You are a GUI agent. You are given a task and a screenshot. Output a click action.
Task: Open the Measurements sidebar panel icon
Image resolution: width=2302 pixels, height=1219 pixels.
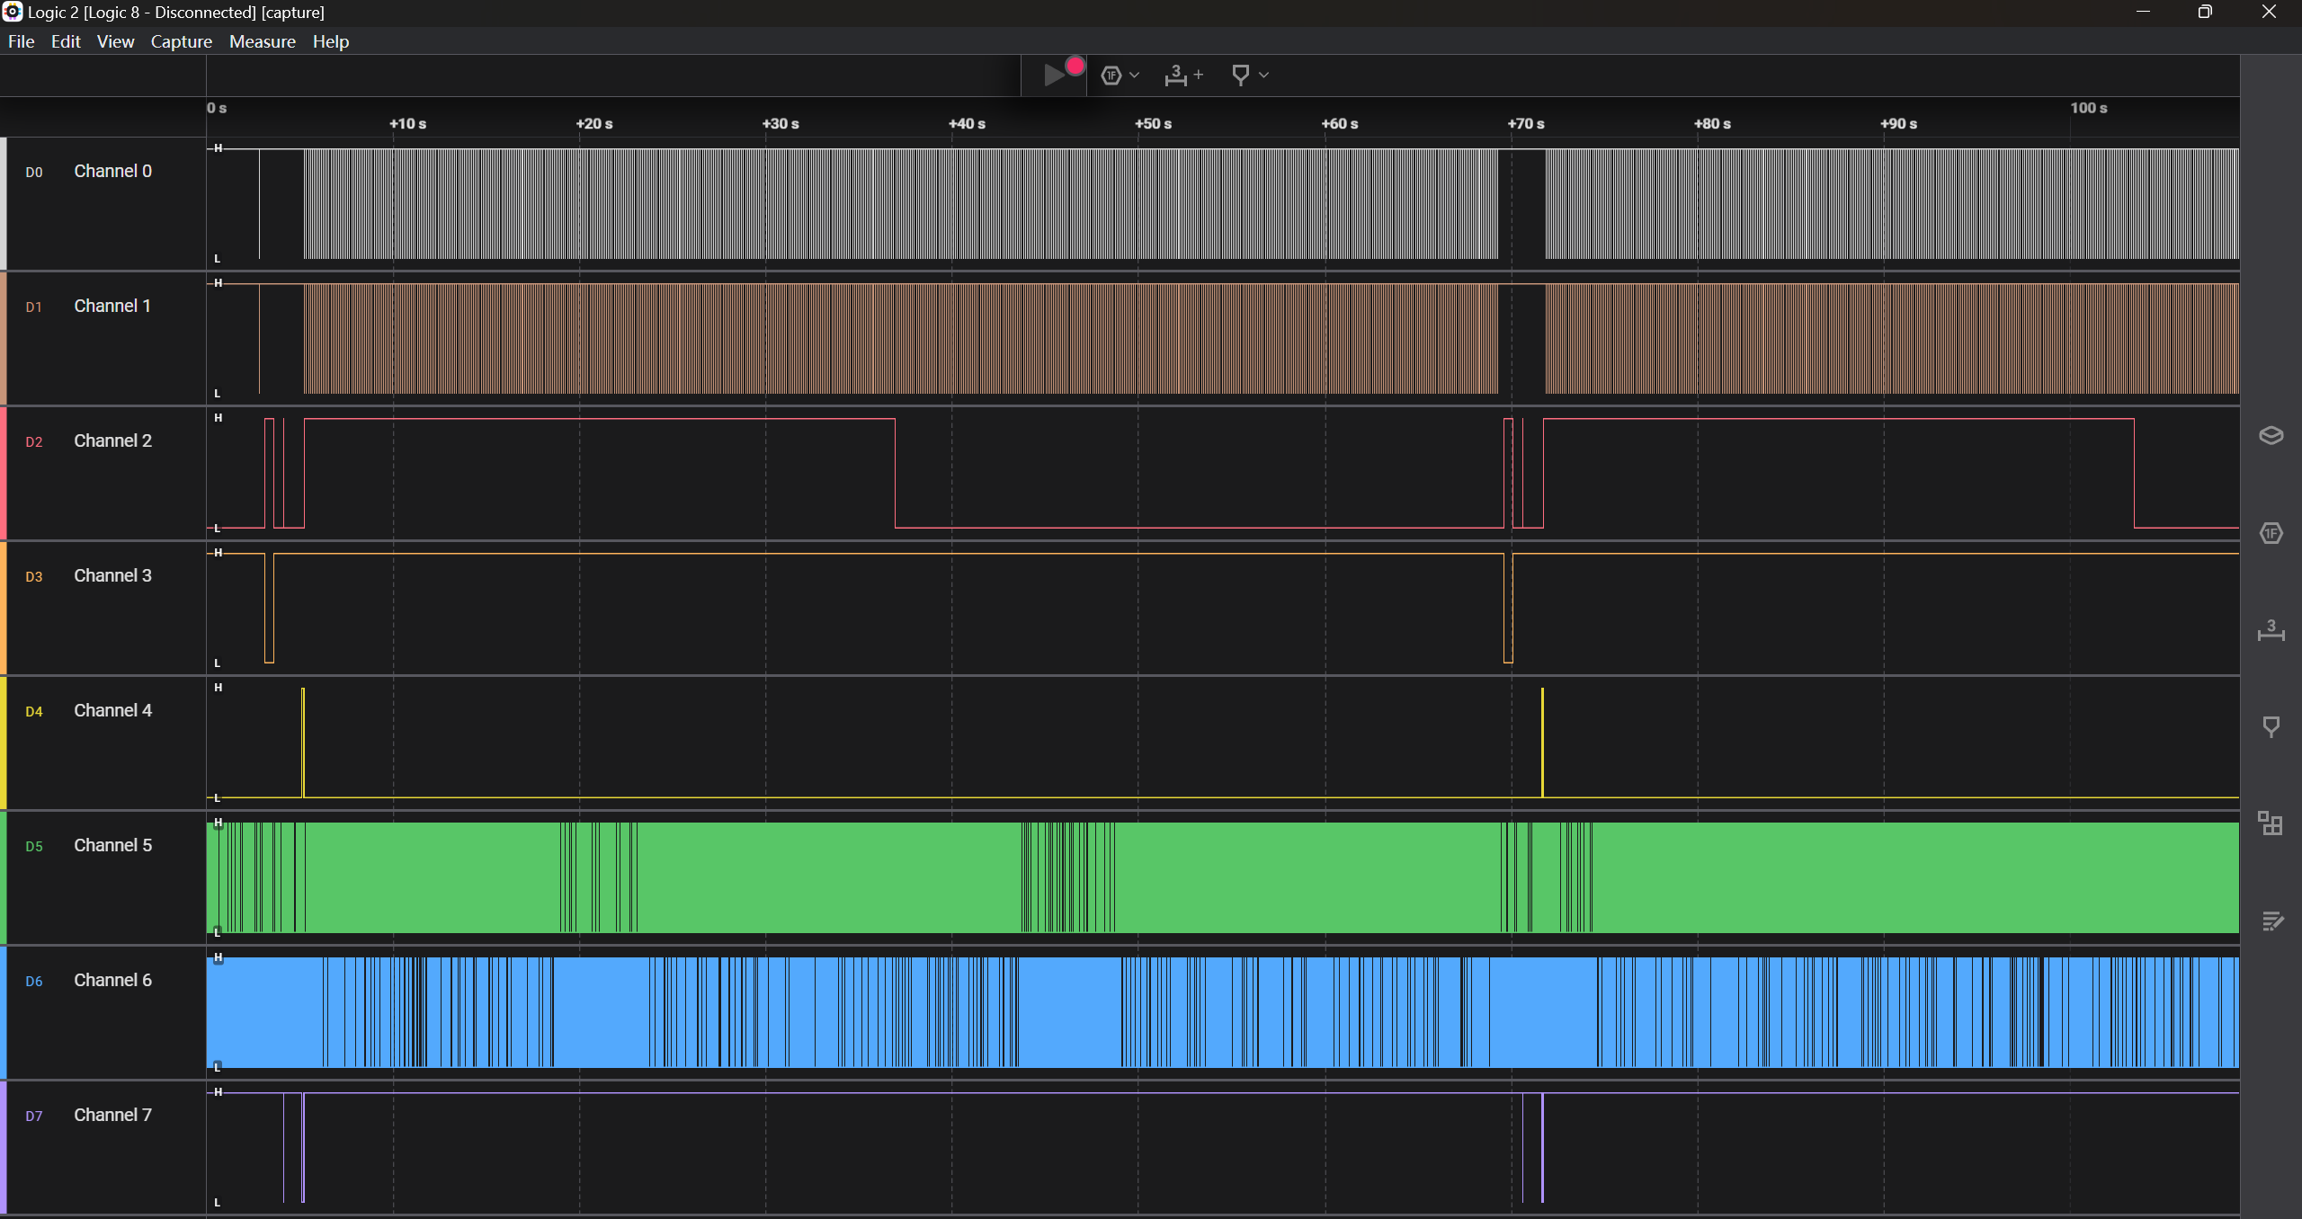pyautogui.click(x=2271, y=630)
